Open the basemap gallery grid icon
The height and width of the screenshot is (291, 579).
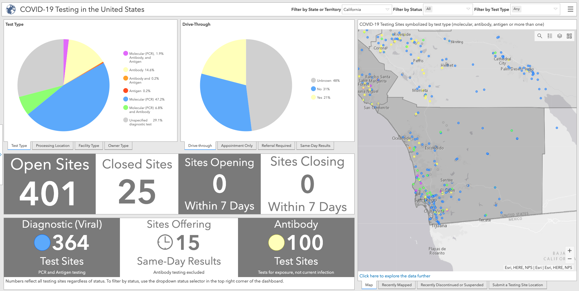pos(569,36)
